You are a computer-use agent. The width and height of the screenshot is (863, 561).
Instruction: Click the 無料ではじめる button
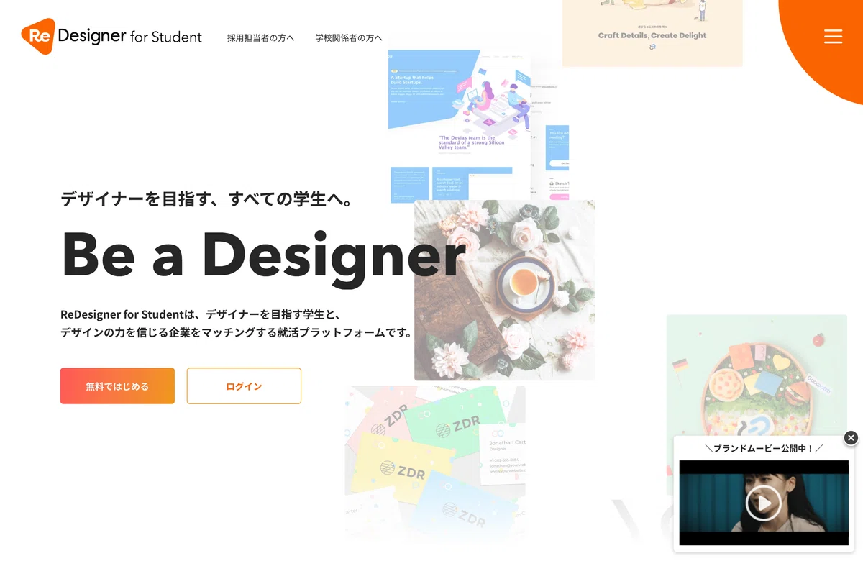tap(117, 386)
